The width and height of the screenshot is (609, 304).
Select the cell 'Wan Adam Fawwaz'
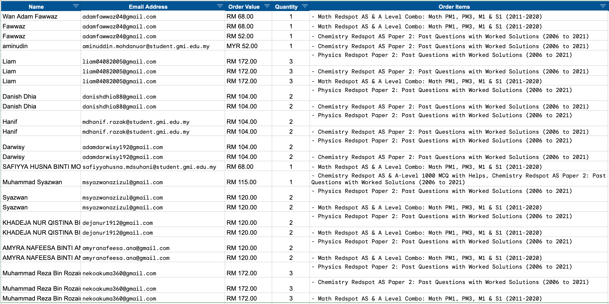click(41, 16)
